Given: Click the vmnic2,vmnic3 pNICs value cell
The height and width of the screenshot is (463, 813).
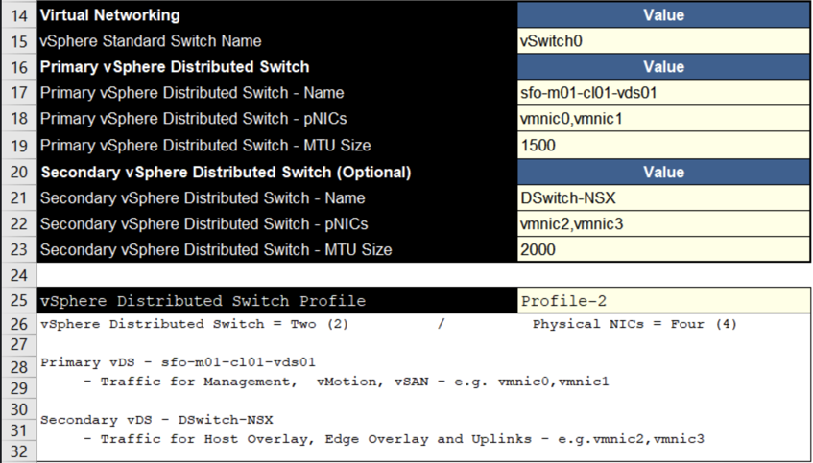Looking at the screenshot, I should click(662, 224).
